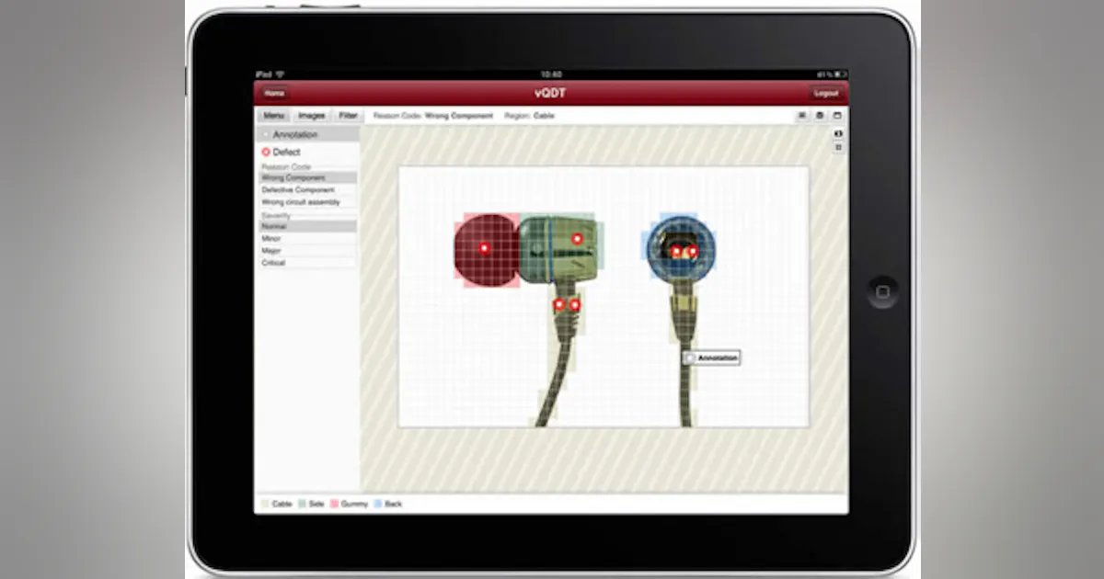This screenshot has width=1104, height=579.
Task: Tap defect marker on red gummy earbud
Action: pyautogui.click(x=485, y=247)
